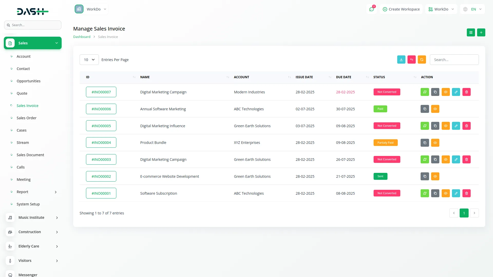Delete invoice #INO00007 with trash icon
This screenshot has width=493, height=277.
point(466,92)
